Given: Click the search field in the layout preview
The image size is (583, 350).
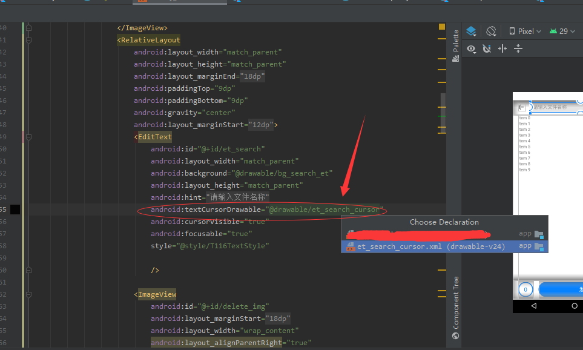Looking at the screenshot, I should (x=556, y=107).
